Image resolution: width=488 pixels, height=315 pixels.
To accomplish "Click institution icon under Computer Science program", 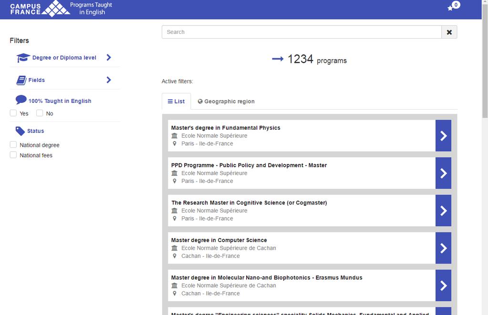I will coord(174,248).
